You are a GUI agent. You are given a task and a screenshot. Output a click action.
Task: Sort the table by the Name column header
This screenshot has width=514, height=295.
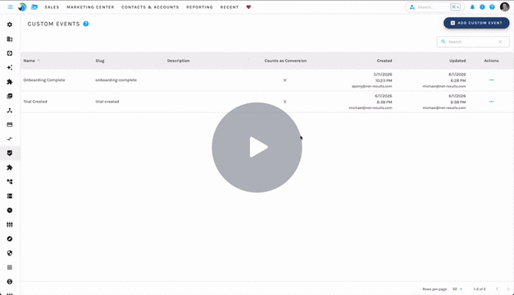[x=30, y=61]
